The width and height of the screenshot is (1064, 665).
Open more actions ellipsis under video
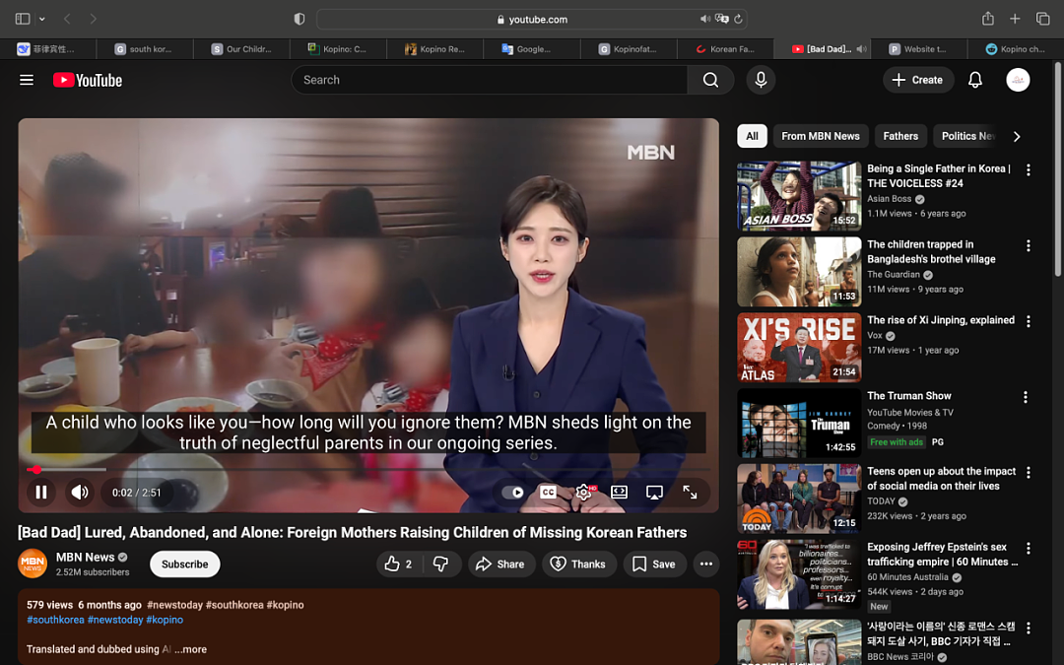click(x=706, y=564)
